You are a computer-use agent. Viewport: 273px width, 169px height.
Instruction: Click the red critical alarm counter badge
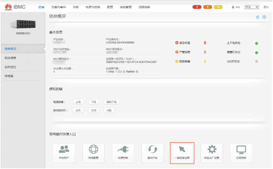click(x=197, y=7)
